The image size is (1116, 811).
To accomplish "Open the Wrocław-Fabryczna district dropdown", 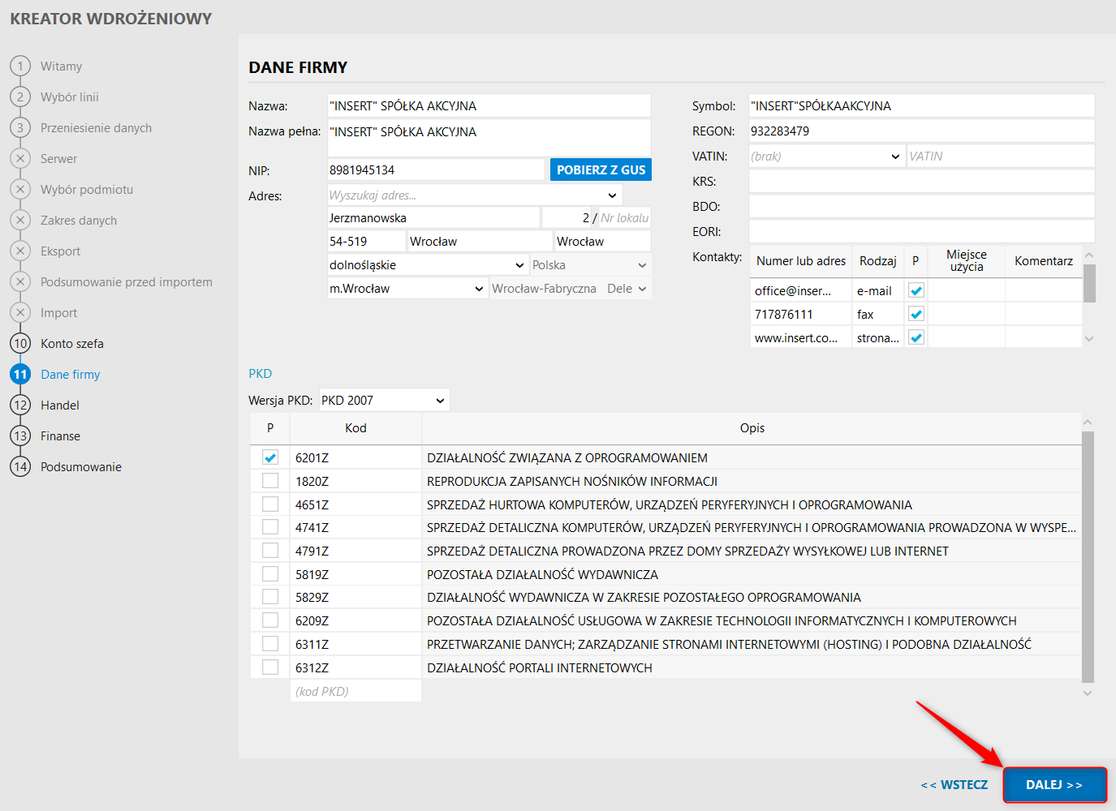I will click(x=642, y=289).
